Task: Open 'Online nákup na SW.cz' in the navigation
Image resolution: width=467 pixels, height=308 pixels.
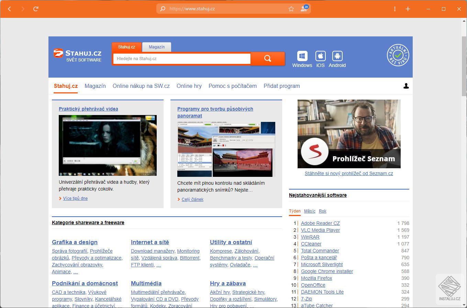Action: [141, 86]
